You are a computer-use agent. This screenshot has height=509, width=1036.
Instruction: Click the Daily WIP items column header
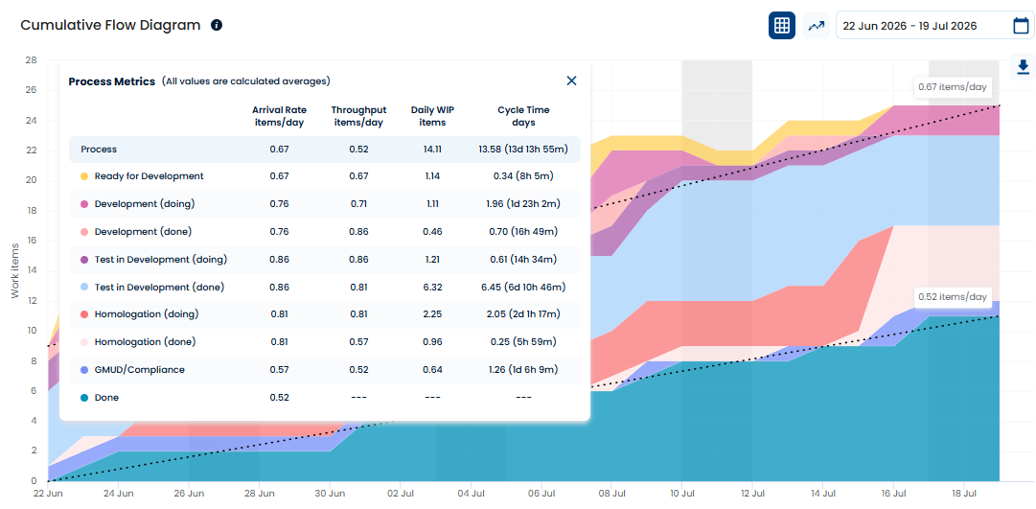click(x=432, y=116)
